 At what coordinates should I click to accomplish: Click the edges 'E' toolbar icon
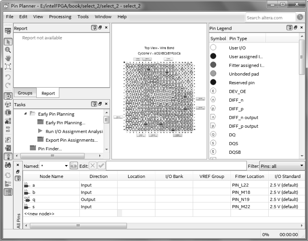(8, 113)
